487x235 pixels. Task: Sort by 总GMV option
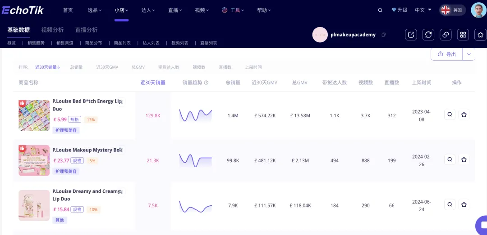tap(138, 67)
